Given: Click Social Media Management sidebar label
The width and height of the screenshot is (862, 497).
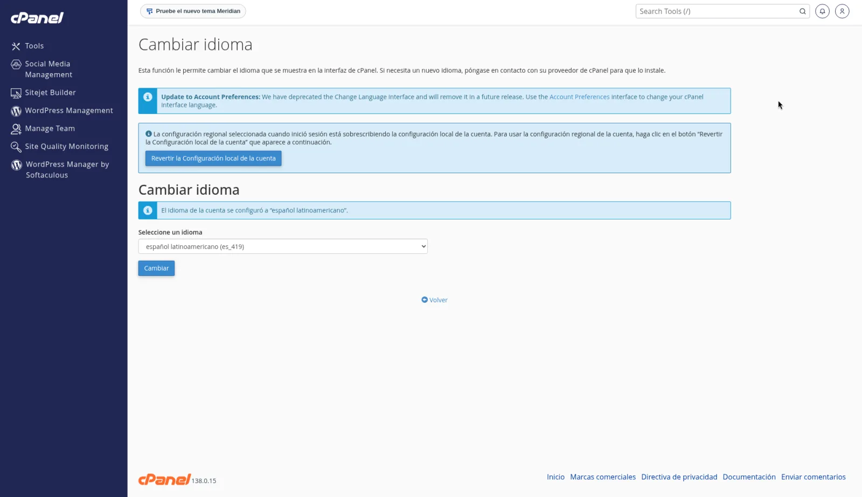Looking at the screenshot, I should [x=48, y=69].
